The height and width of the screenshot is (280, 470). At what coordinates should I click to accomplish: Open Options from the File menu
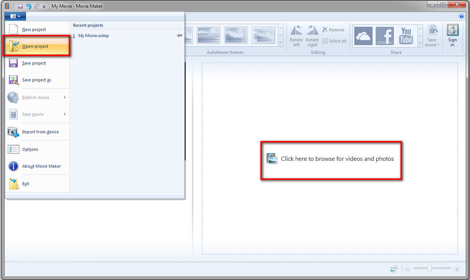37,149
